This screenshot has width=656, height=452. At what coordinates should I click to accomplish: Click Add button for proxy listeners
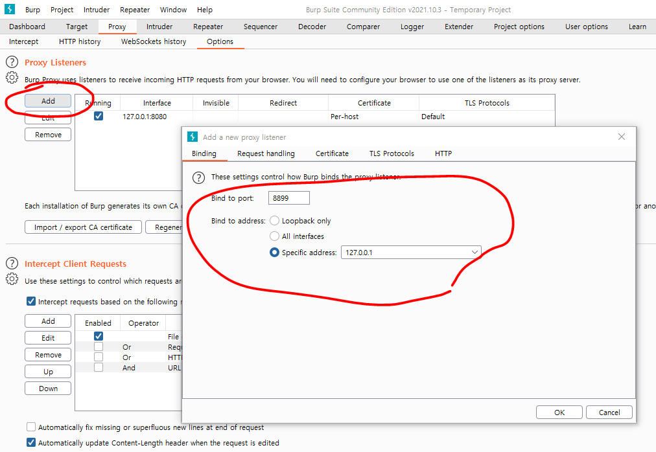click(48, 101)
